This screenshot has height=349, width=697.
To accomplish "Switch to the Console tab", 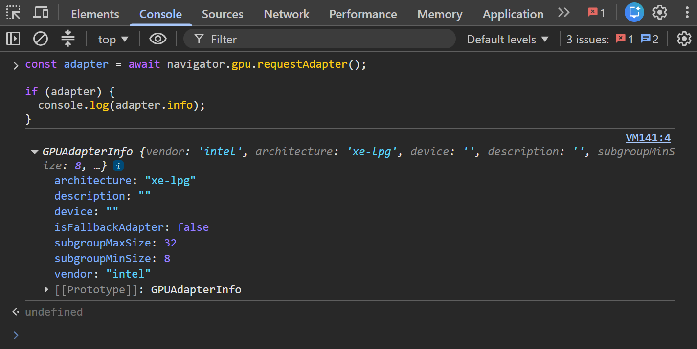I will pos(160,14).
